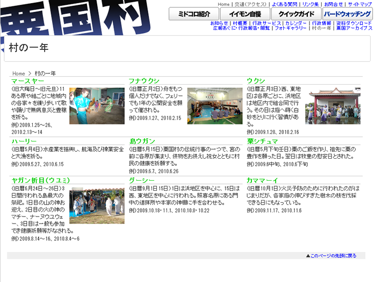Viewport: 376px width, 282px height.
Task: Open the 資料ダウンロード menu link
Action: click(x=354, y=23)
